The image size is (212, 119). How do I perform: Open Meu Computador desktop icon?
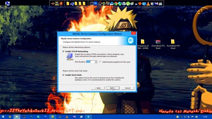pyautogui.click(x=7, y=5)
